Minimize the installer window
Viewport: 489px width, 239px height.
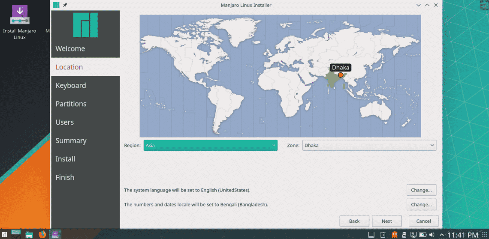419,5
